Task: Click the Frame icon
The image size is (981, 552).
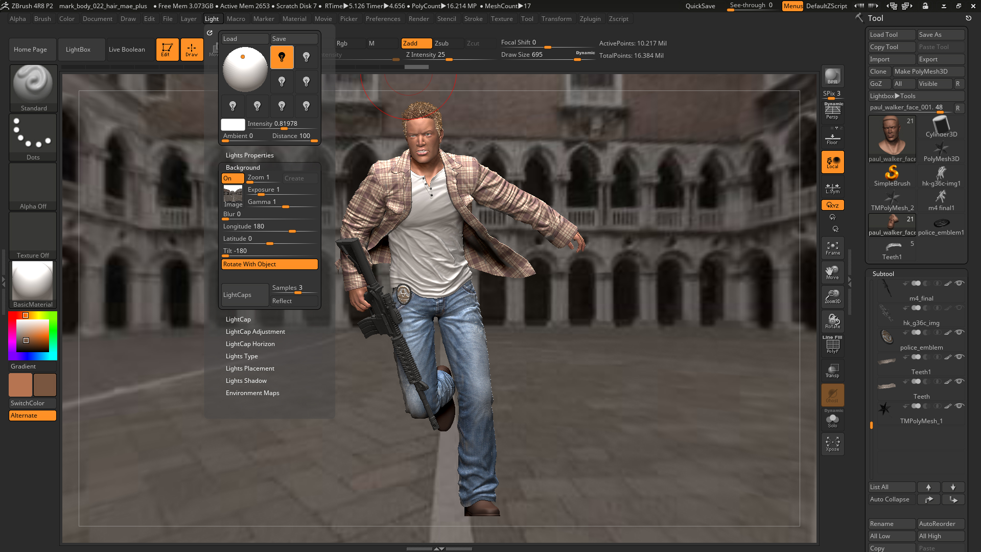Action: 832,248
